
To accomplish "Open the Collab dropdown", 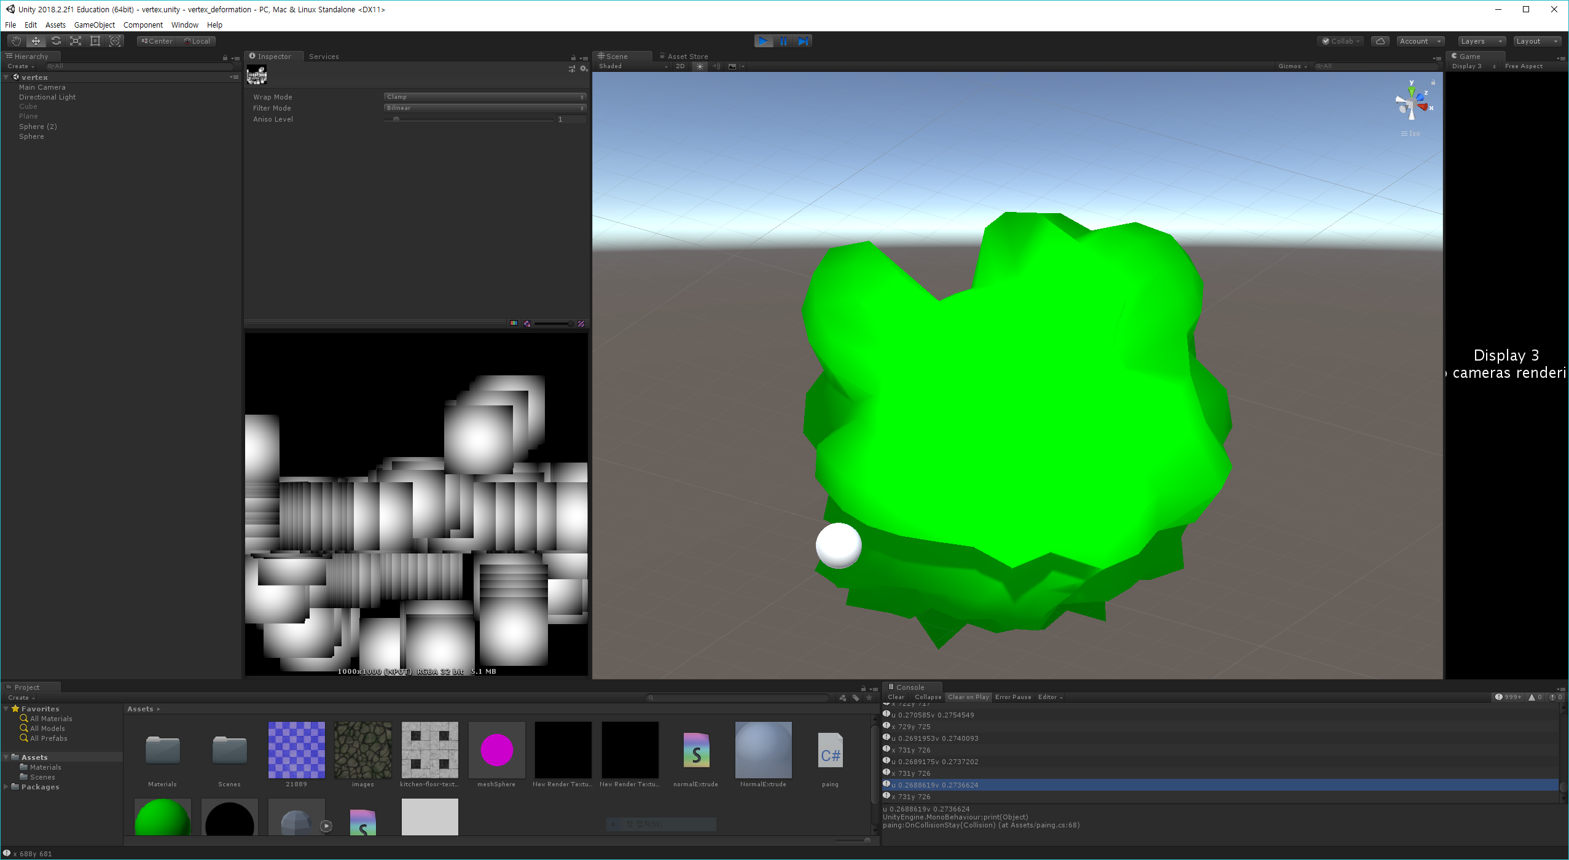I will (1341, 41).
